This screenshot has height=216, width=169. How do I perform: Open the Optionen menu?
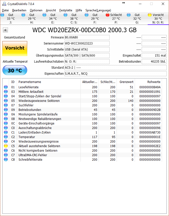(x=36, y=10)
